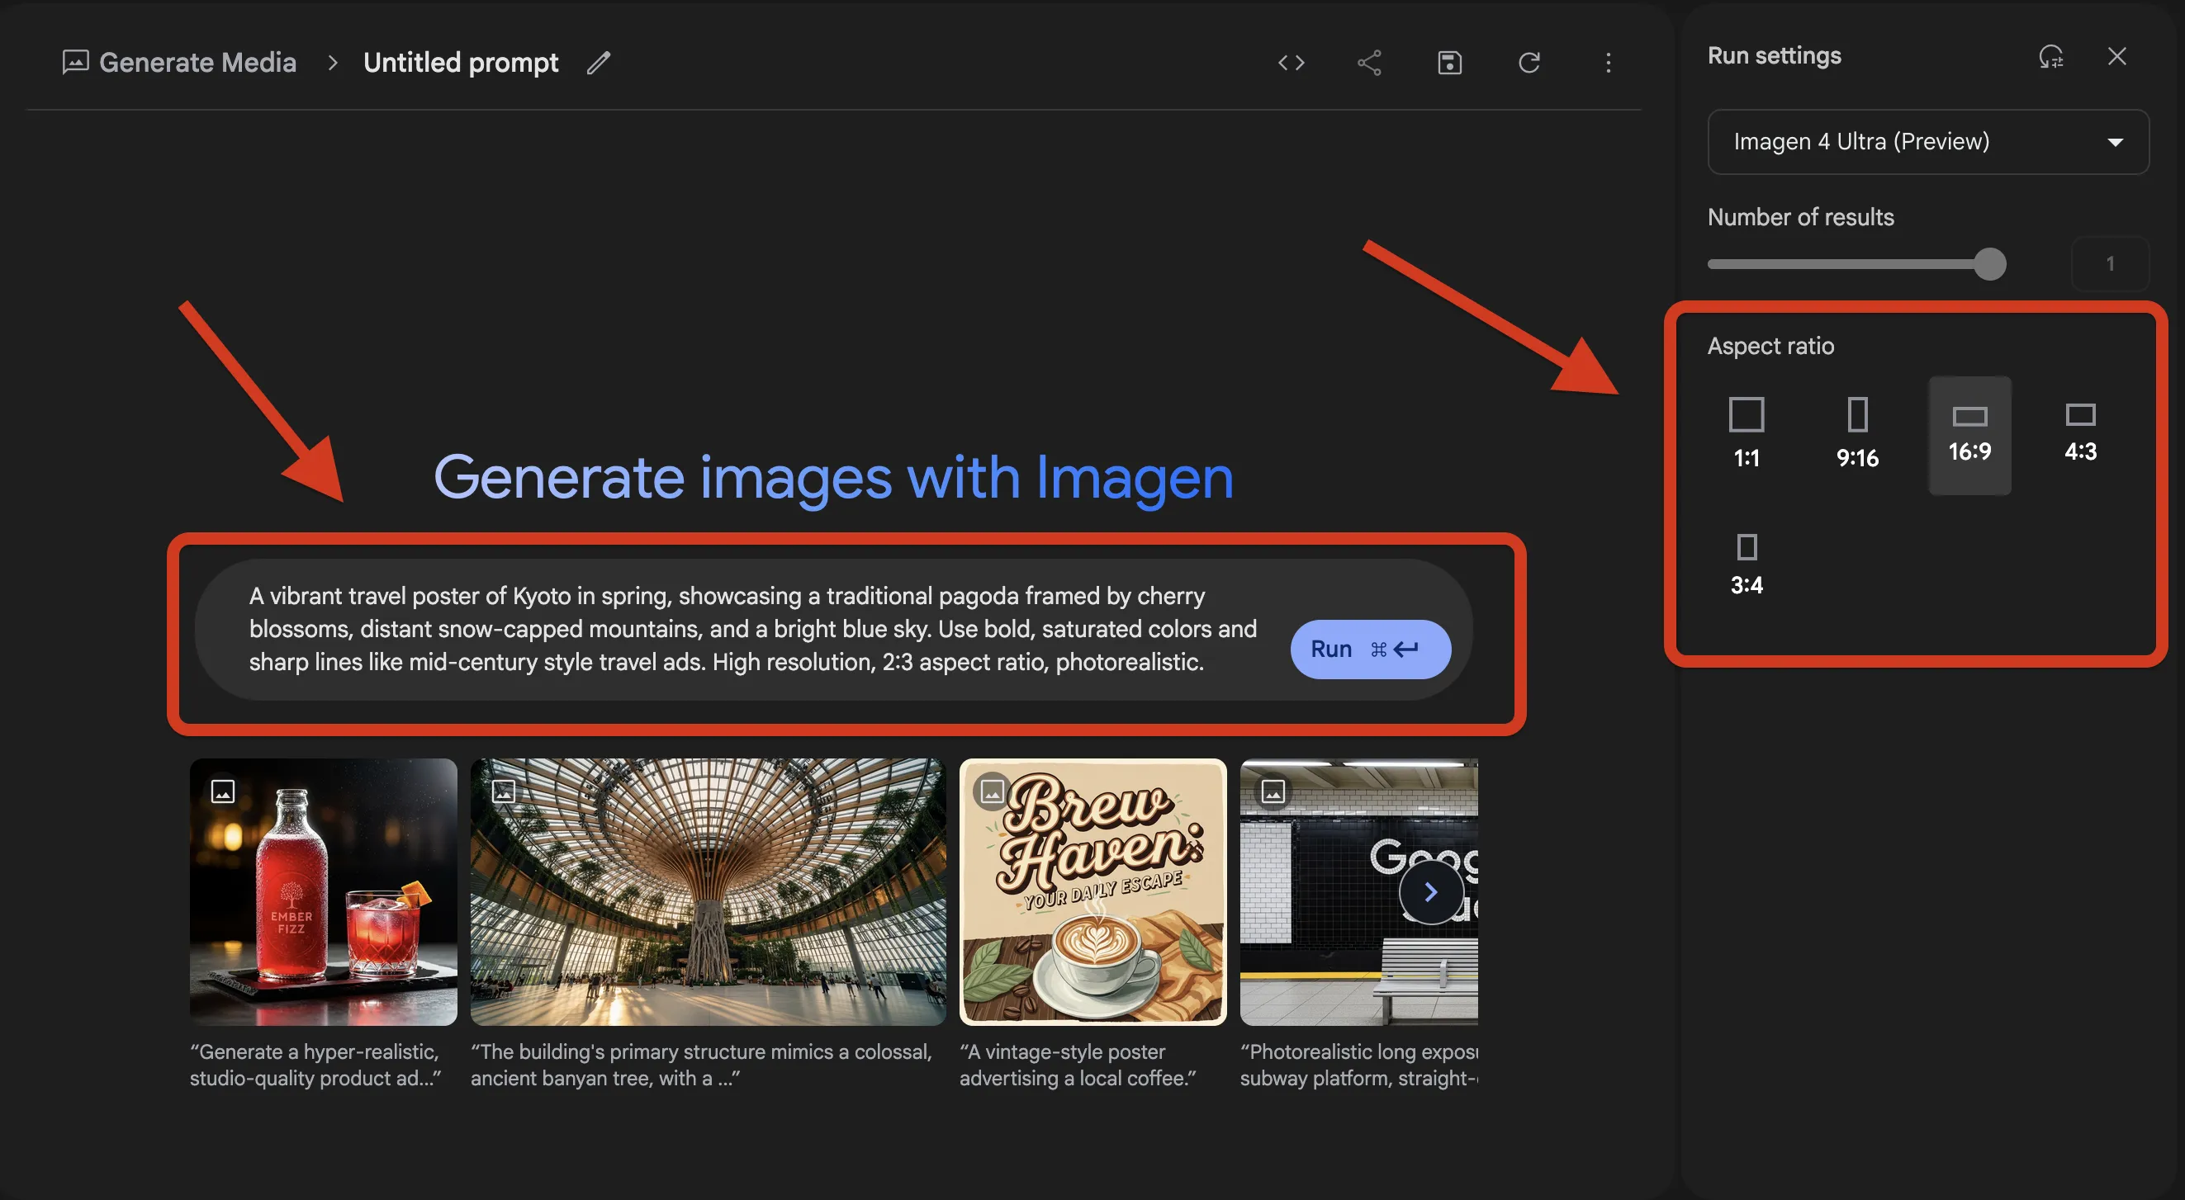Viewport: 2185px width, 1200px height.
Task: Click the Get code brackets icon
Action: (x=1291, y=63)
